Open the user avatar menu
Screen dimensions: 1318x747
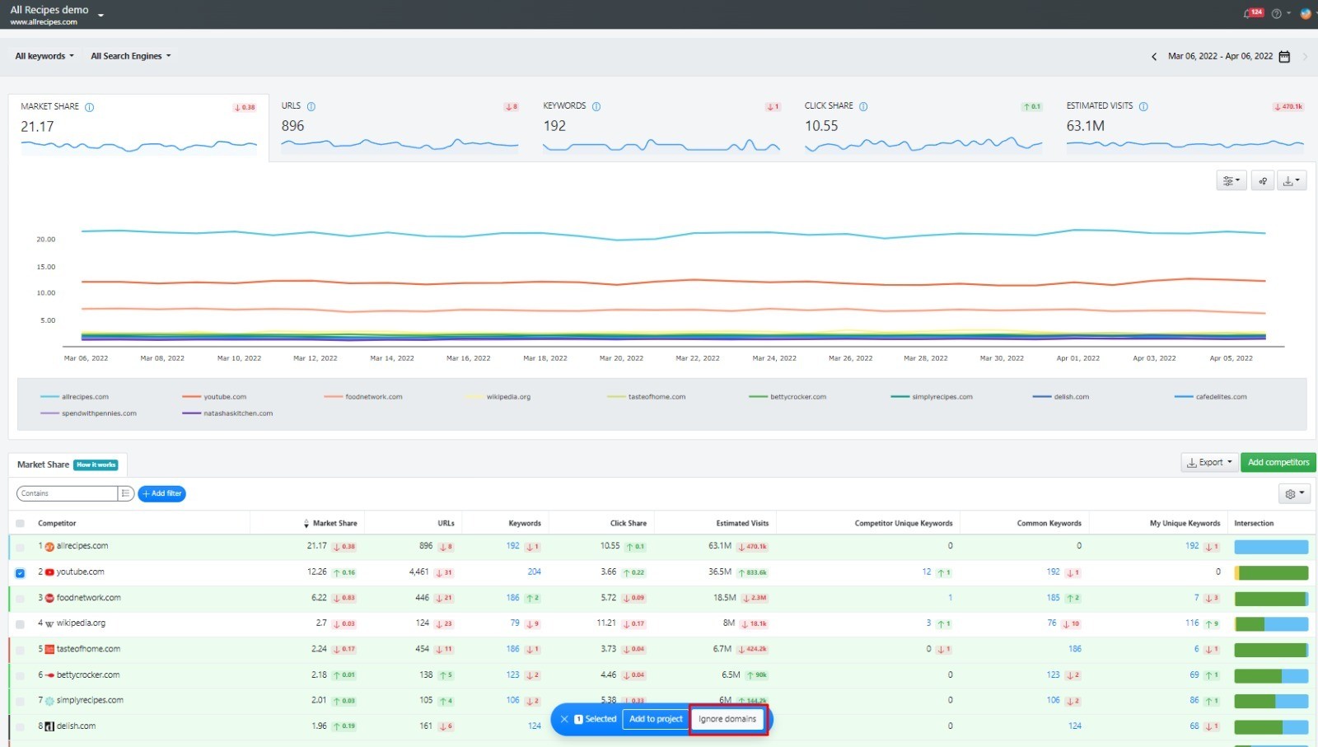(x=1306, y=13)
